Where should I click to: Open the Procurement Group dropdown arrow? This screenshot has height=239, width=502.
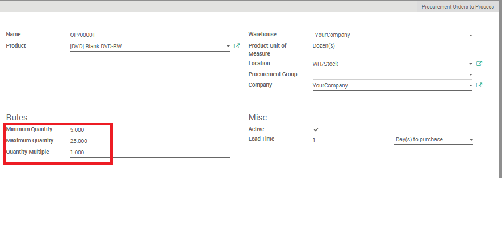470,74
